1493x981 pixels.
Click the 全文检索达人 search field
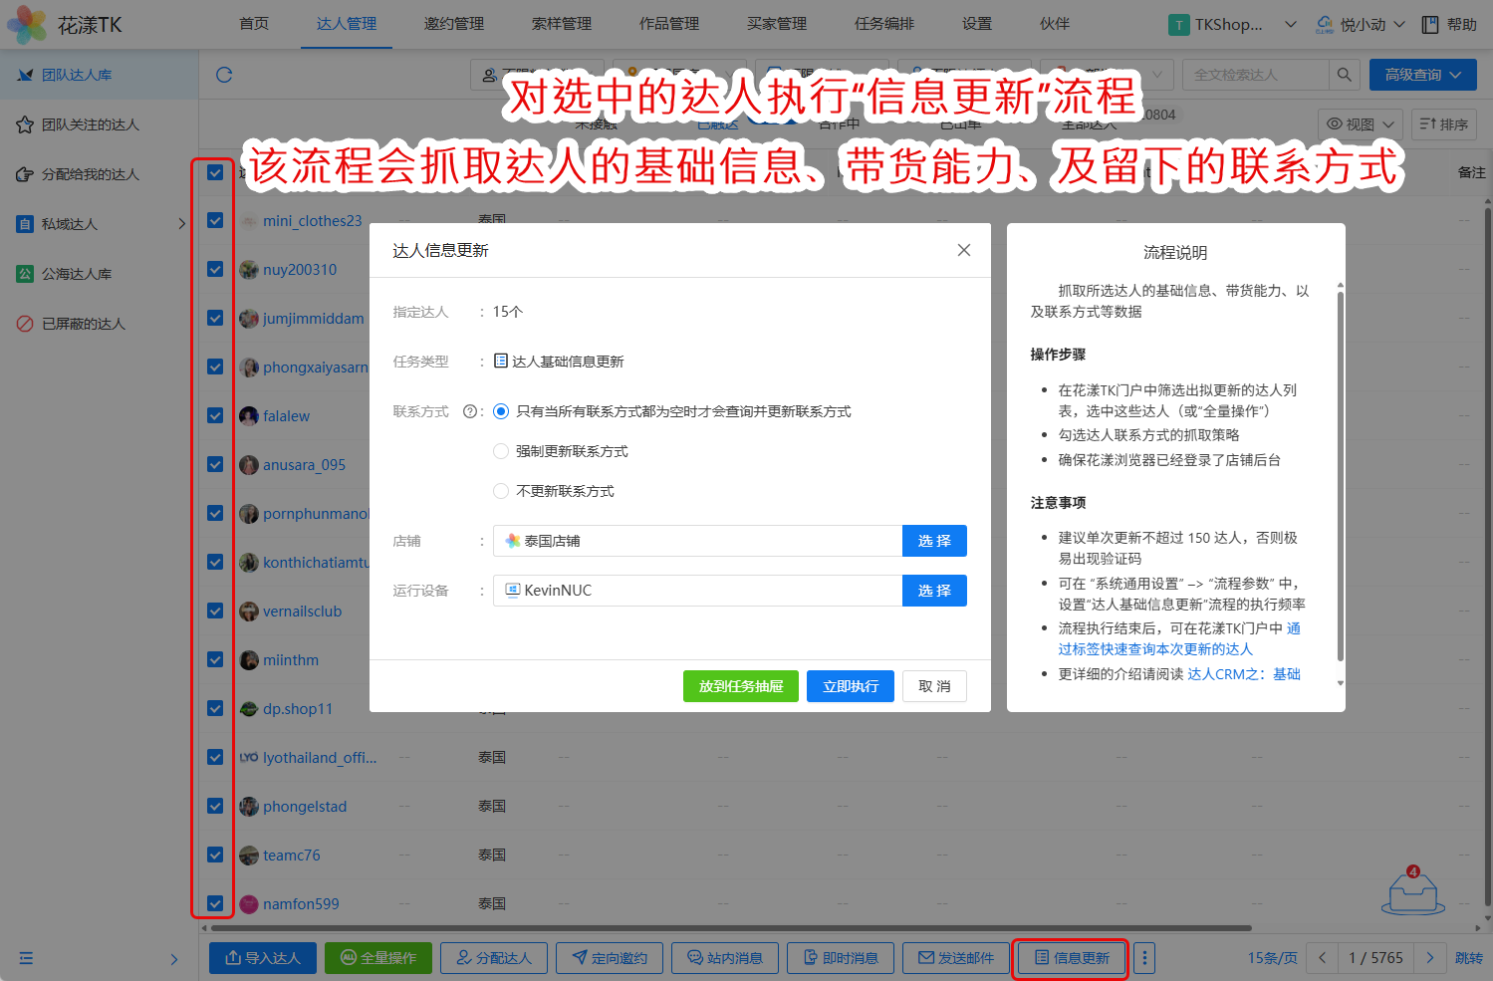[x=1255, y=75]
